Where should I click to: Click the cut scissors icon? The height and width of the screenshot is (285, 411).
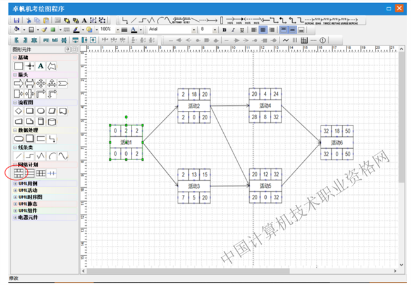[x=29, y=21]
